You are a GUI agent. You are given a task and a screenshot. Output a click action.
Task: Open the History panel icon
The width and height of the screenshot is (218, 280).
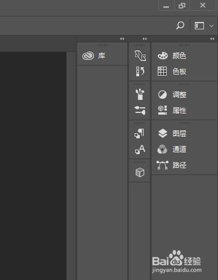point(140,71)
